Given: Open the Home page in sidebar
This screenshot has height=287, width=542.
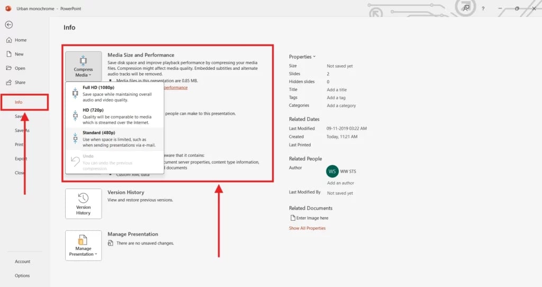Looking at the screenshot, I should [20, 40].
